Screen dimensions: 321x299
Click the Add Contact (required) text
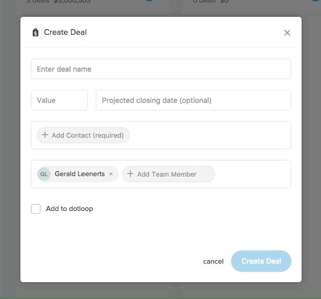(87, 135)
